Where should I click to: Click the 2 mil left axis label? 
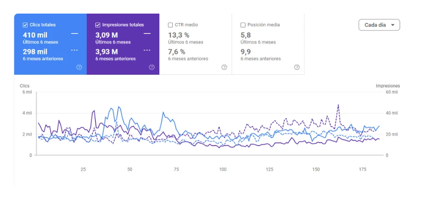[27, 134]
